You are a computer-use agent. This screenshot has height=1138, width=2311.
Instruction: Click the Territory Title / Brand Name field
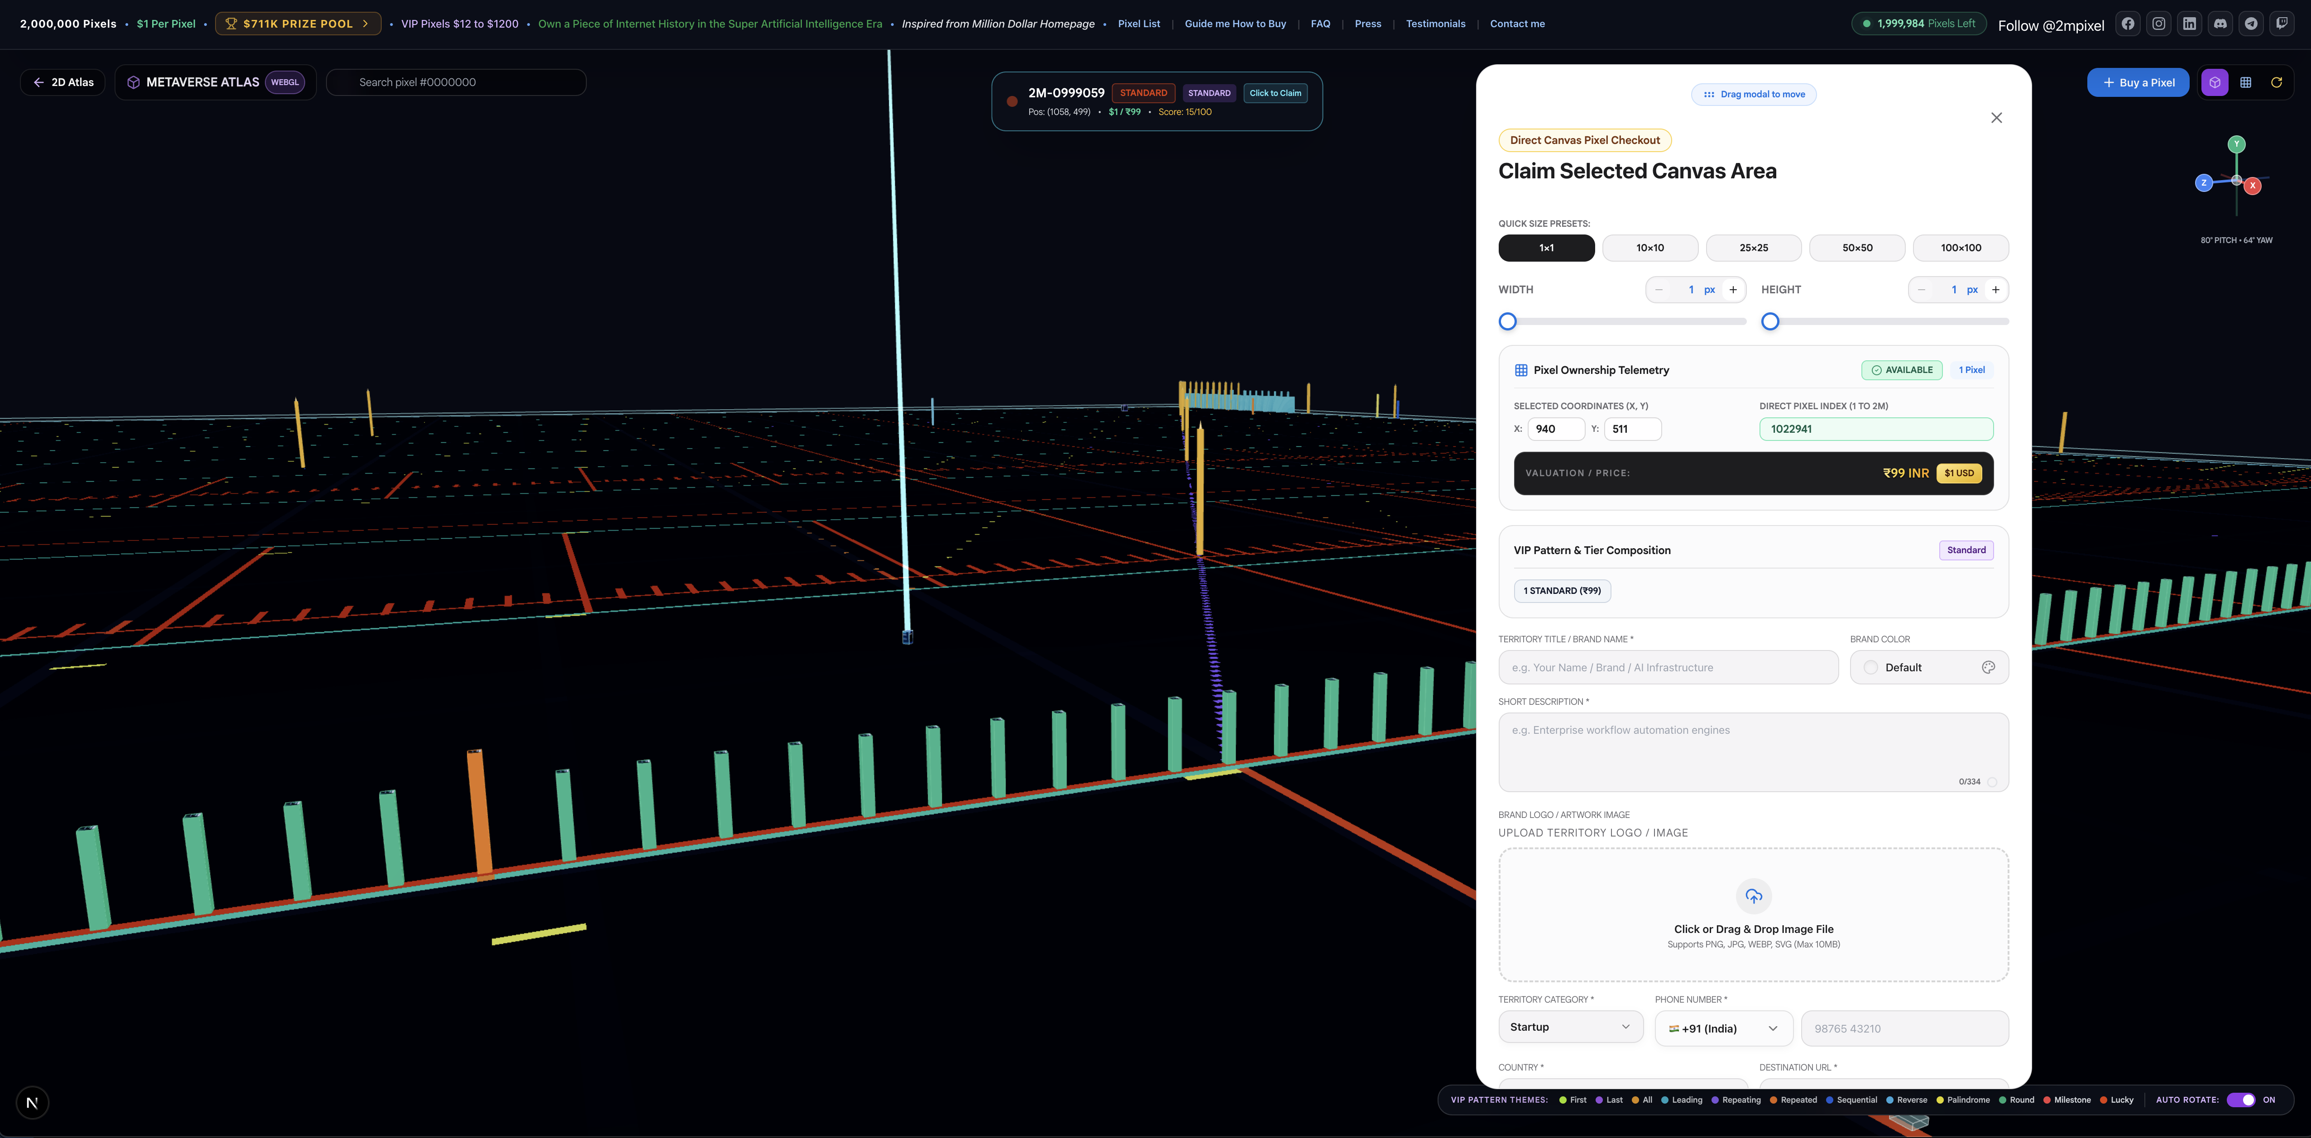pyautogui.click(x=1668, y=667)
